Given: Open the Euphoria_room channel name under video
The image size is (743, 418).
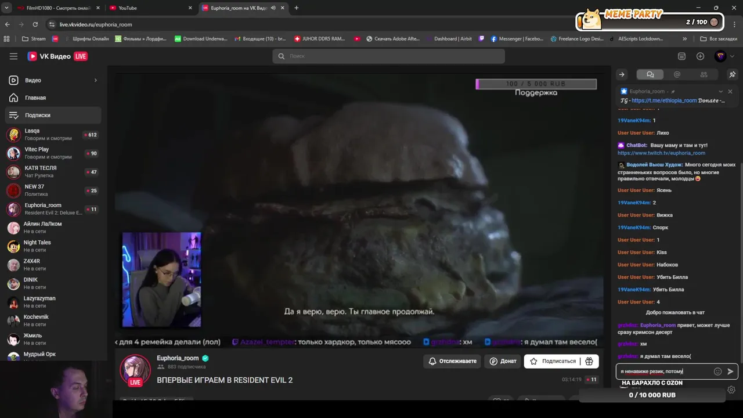Looking at the screenshot, I should (x=178, y=358).
